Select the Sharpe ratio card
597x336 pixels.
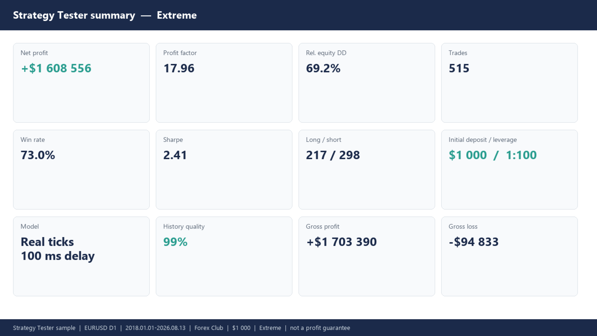[224, 169]
